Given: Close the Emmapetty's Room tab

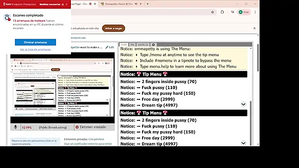Looking at the screenshot, I should (141, 4).
